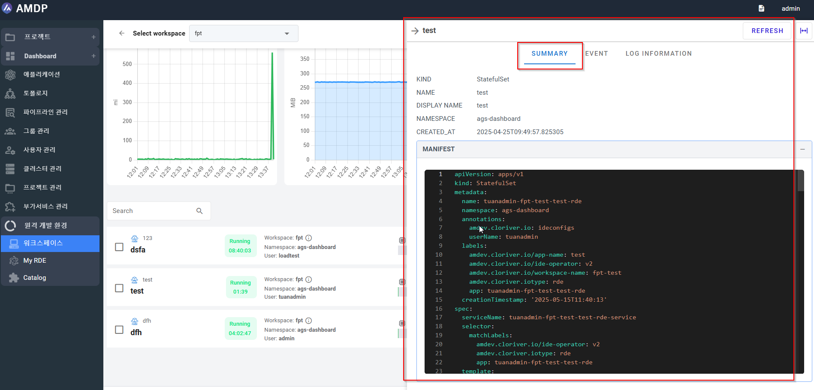Click the chip icon in dsfa row
Viewport: 814px width, 390px height.
click(x=402, y=240)
